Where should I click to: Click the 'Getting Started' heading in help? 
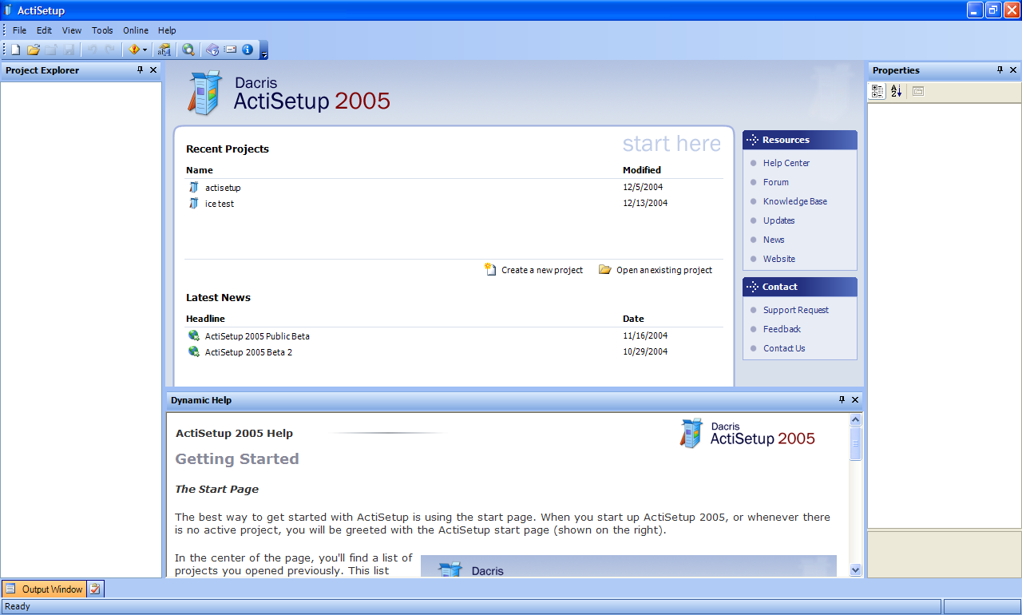click(237, 459)
